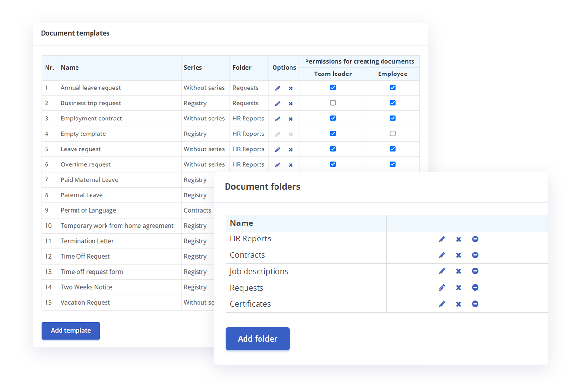Edit the Annual leave request template

point(278,88)
